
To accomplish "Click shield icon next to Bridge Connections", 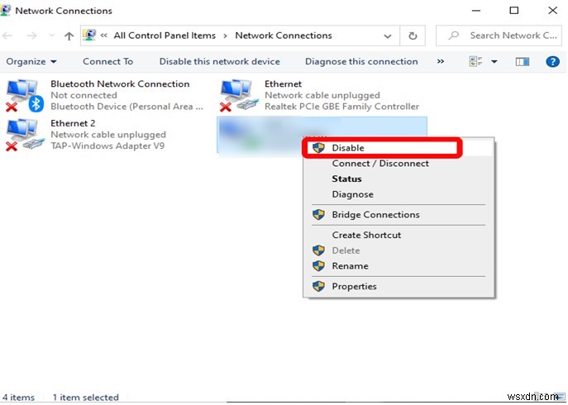I will (x=318, y=214).
